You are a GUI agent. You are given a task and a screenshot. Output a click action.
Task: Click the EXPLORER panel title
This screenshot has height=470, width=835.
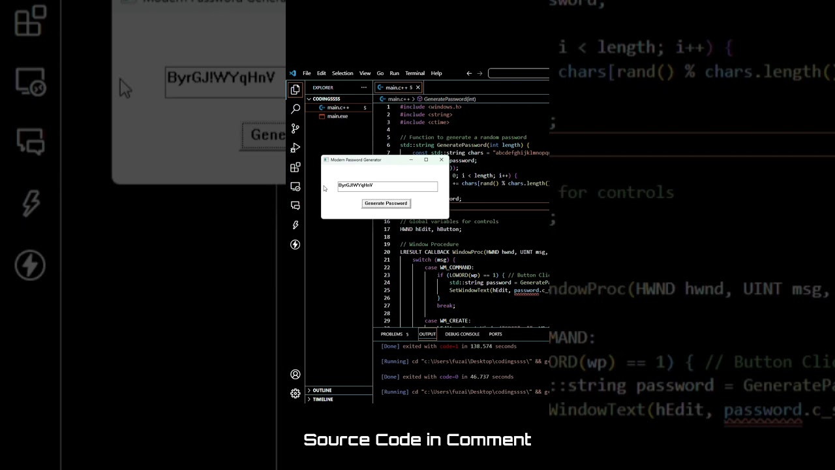(323, 87)
